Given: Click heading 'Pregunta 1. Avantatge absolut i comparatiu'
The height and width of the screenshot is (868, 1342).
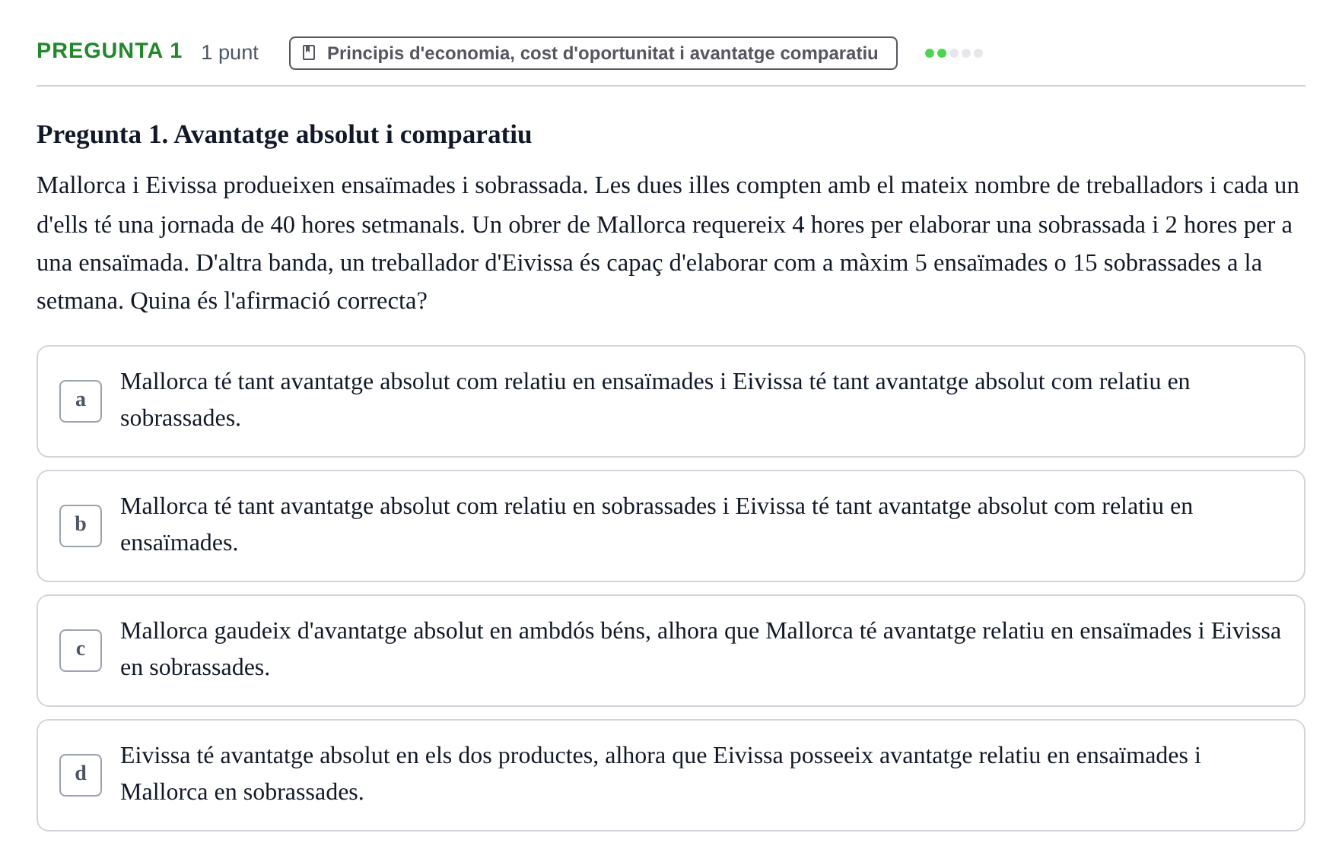Looking at the screenshot, I should [285, 135].
